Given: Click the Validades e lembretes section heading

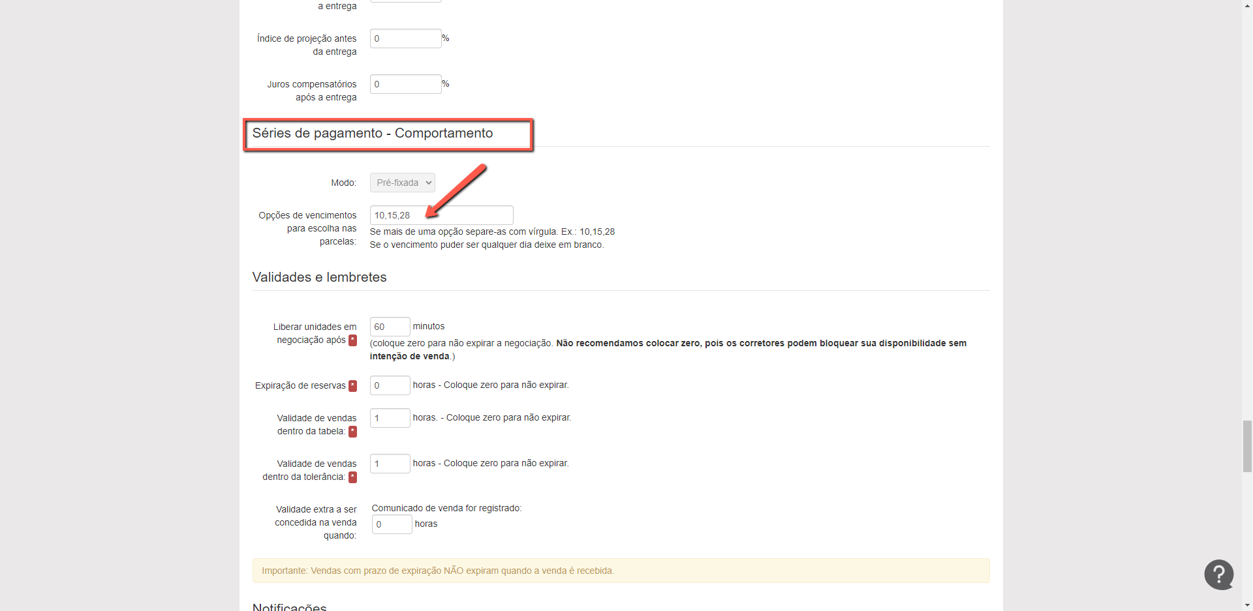Looking at the screenshot, I should [x=319, y=277].
